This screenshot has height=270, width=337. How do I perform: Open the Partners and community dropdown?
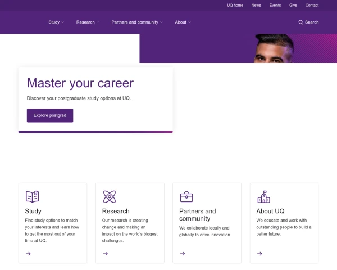tap(137, 22)
